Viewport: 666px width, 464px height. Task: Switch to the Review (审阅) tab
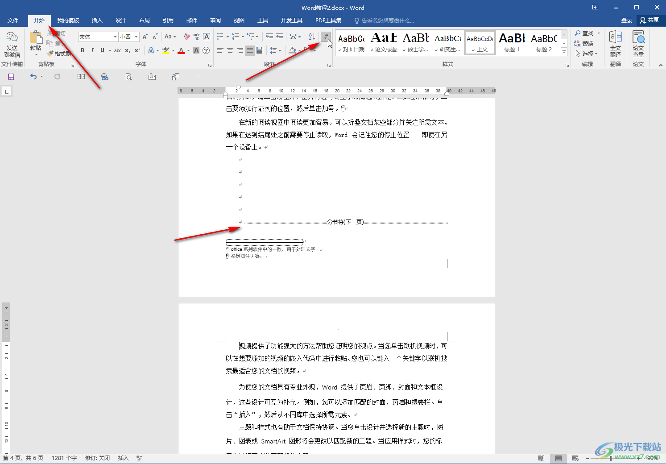click(215, 21)
